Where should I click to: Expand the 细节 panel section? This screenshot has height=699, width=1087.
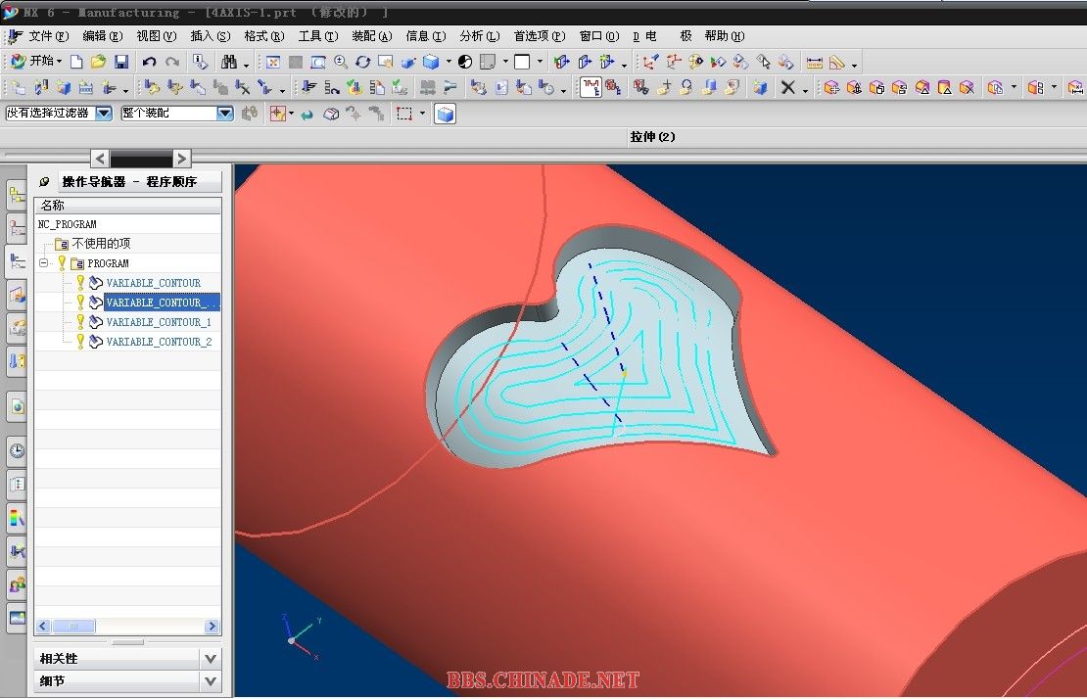point(210,681)
